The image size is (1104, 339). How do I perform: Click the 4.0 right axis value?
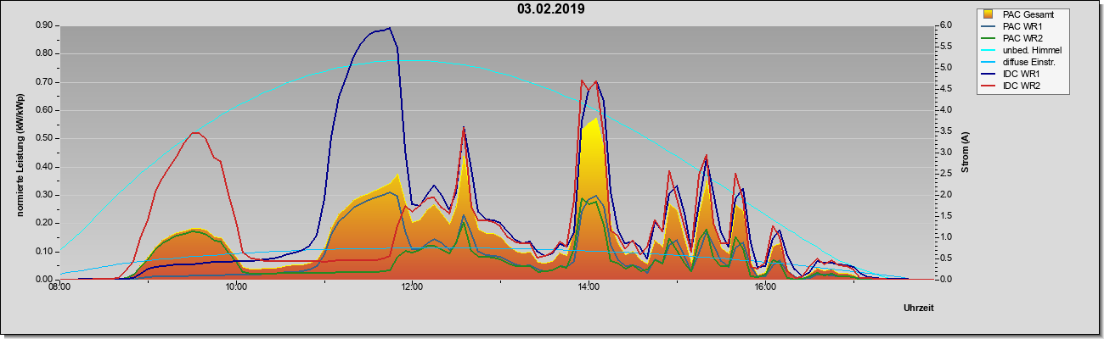(x=947, y=110)
